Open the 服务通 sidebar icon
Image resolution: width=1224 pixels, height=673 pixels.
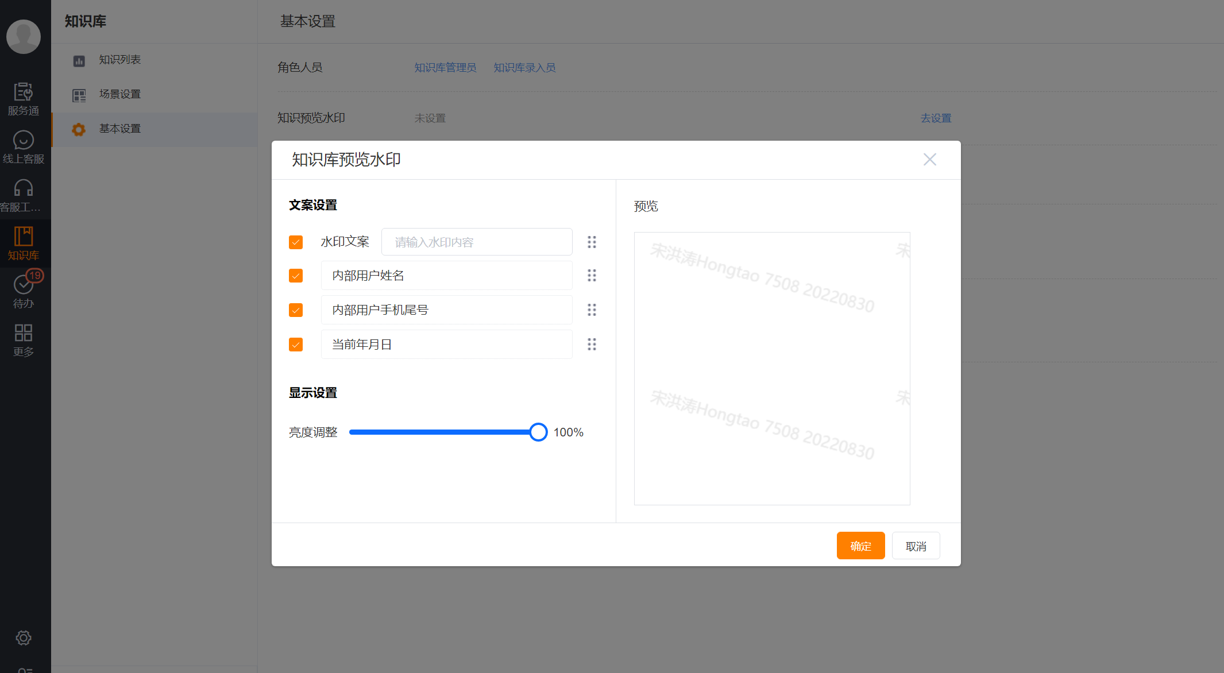[x=23, y=98]
